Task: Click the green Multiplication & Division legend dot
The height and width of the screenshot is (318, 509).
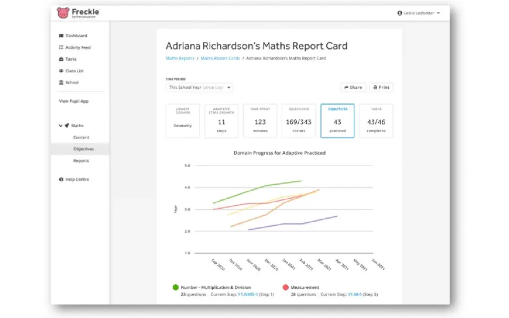Action: (x=175, y=287)
